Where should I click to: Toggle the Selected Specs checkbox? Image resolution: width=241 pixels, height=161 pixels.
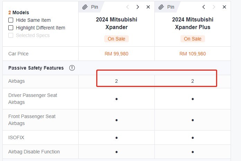point(11,35)
